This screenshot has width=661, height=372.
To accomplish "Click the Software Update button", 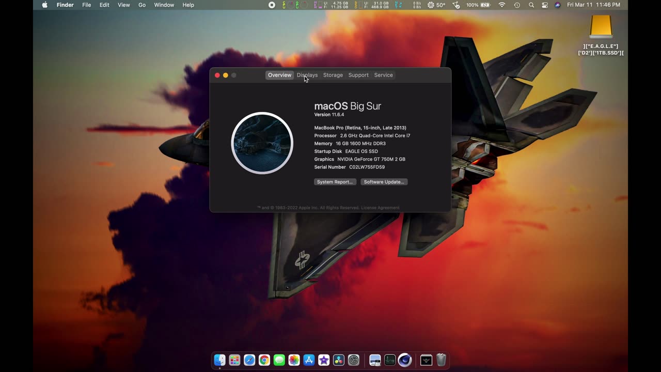I will tap(384, 182).
